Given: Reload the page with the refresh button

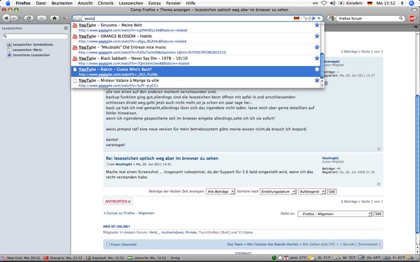Looking at the screenshot, I should point(29,18).
